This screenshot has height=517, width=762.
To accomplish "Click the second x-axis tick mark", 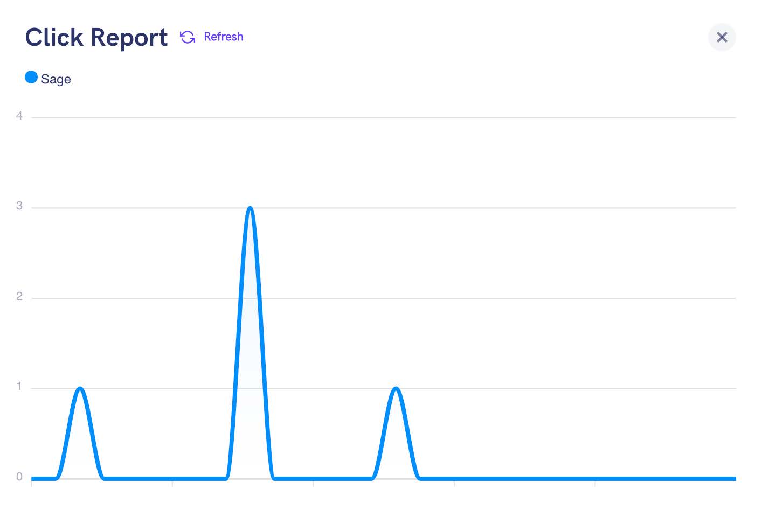I will 172,484.
